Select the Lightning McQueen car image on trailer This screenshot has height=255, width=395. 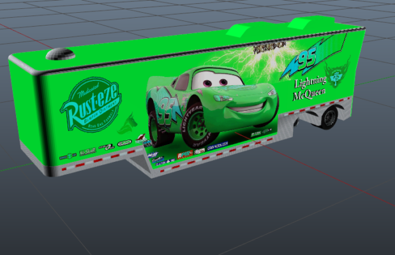pos(212,107)
